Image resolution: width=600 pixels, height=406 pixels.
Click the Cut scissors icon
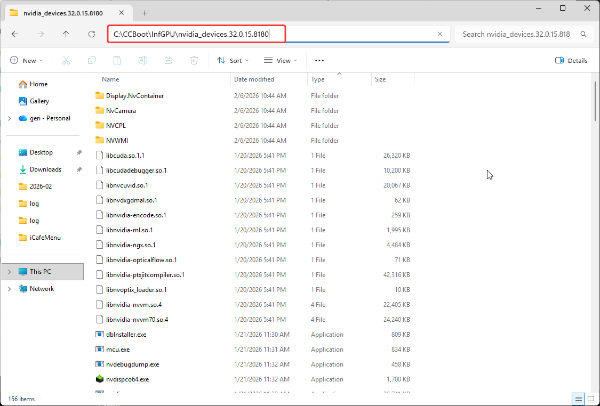click(x=66, y=61)
